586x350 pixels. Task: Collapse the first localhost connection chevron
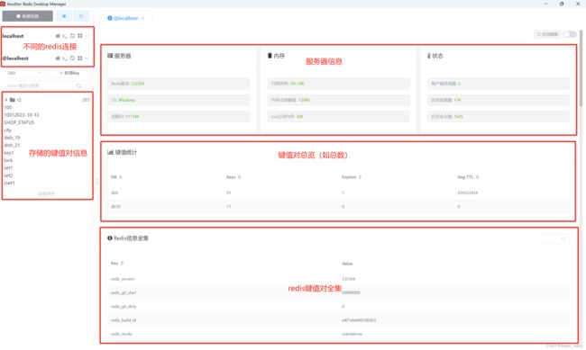[87, 36]
